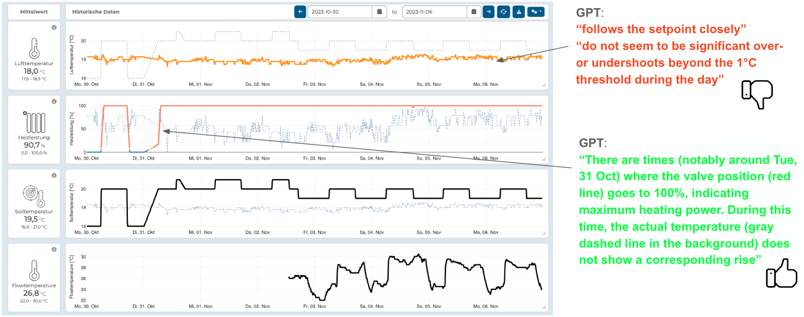The width and height of the screenshot is (804, 317).
Task: Click 'Fr, 03. Nov' label on Flowtemperature chart
Action: click(314, 307)
